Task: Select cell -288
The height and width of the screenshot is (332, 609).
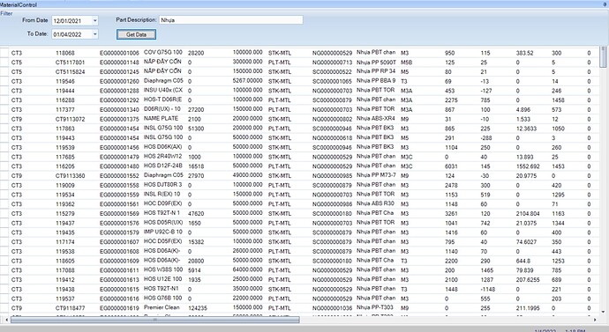Action: (x=486, y=138)
